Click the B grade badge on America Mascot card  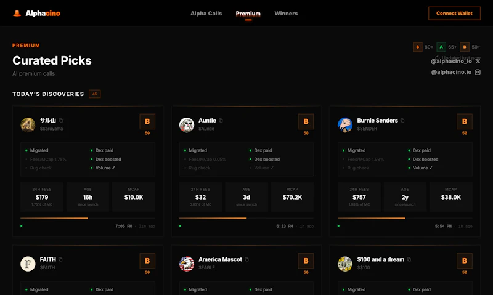(306, 261)
